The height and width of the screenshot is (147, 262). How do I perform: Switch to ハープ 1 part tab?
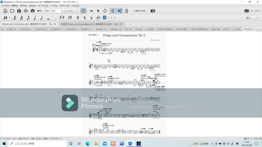(x=227, y=29)
